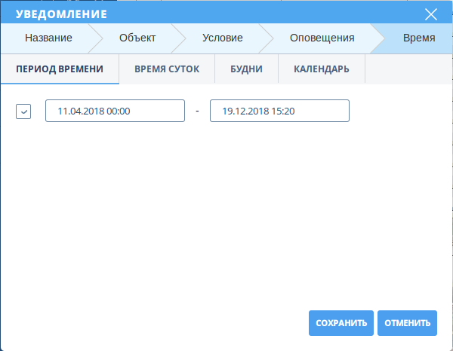
Task: Click the dash between the date fields
Action: coord(197,111)
